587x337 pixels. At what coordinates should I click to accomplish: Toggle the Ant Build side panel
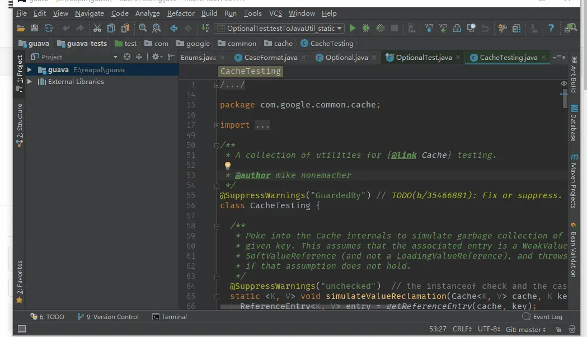pyautogui.click(x=574, y=74)
